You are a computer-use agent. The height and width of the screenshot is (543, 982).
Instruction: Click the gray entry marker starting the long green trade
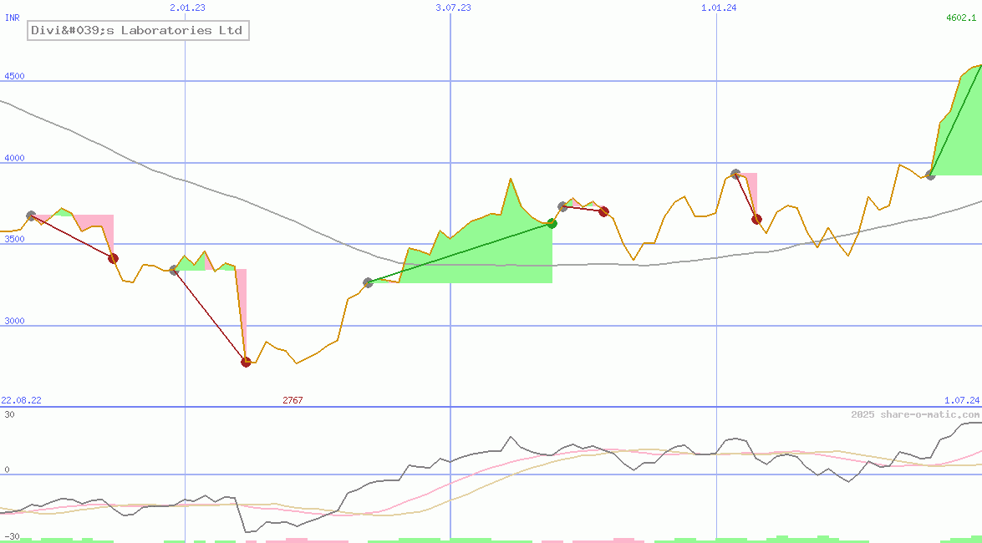click(369, 282)
